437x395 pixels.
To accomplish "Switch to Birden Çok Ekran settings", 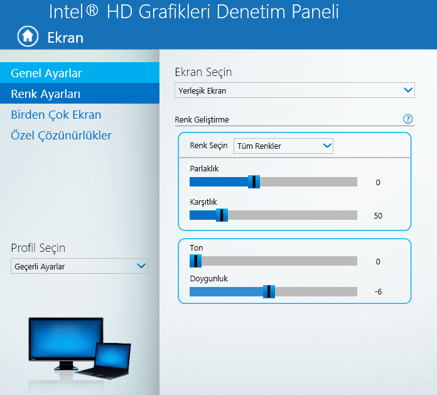I will (x=56, y=114).
